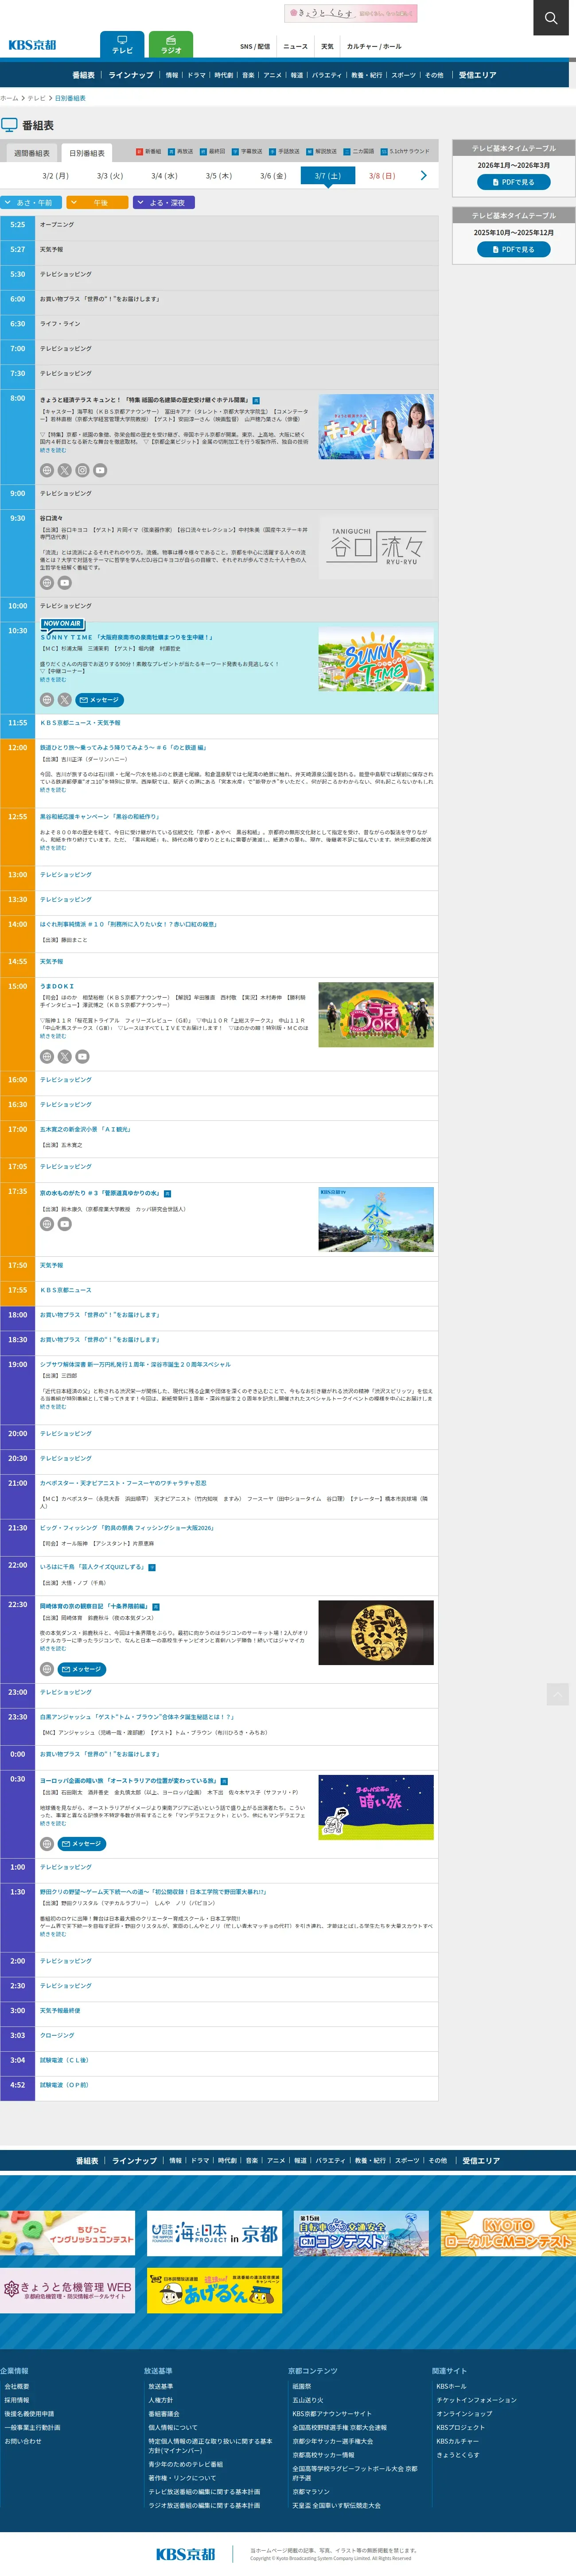
Task: Switch to the ラジオ header tab
Action: coord(171,45)
